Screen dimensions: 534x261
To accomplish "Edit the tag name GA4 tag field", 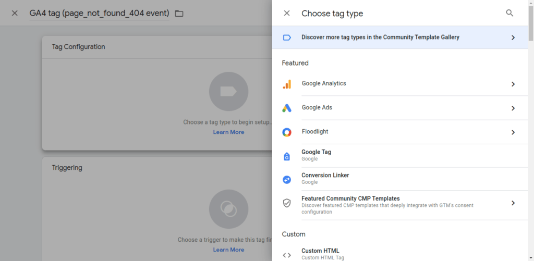I will pos(99,14).
